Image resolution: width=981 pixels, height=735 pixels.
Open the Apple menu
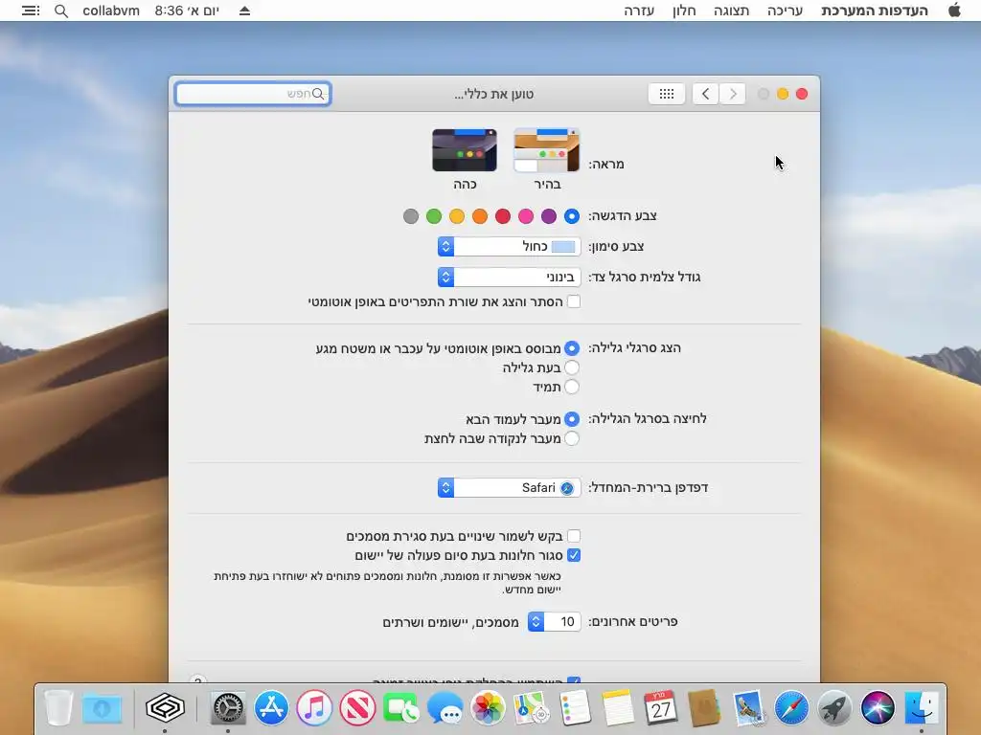pyautogui.click(x=954, y=10)
